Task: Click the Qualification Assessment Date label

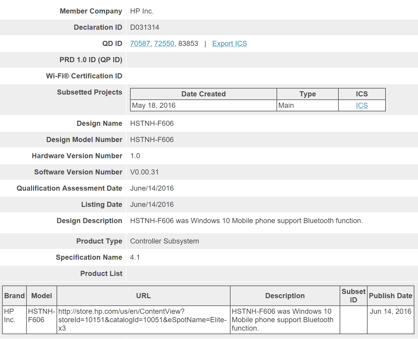Action: (x=69, y=188)
